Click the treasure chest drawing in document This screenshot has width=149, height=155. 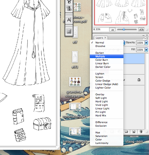pyautogui.click(x=42, y=124)
